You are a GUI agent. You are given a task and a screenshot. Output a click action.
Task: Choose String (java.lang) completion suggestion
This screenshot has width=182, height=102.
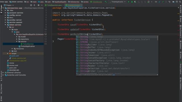117,37
